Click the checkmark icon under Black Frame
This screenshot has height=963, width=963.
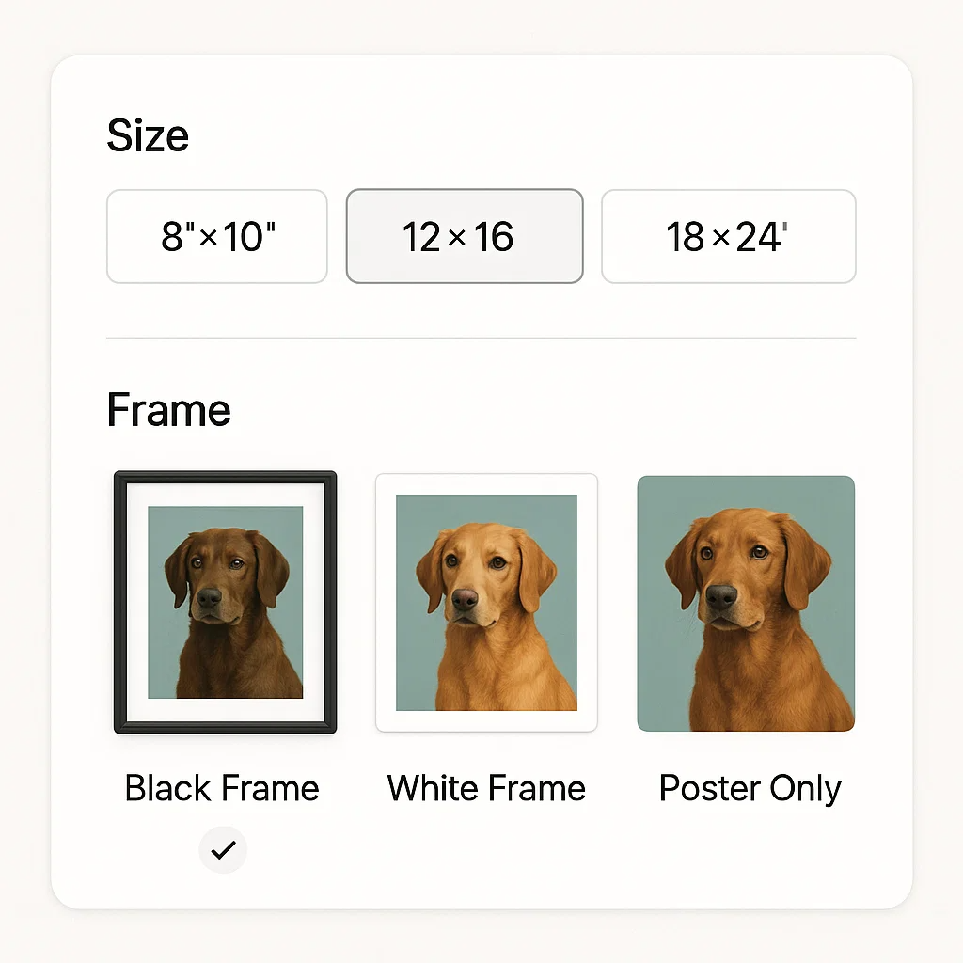point(223,850)
